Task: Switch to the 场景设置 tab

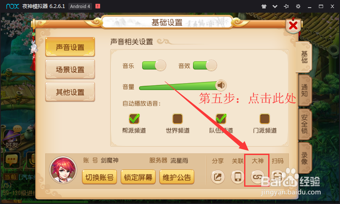Action: pos(70,69)
